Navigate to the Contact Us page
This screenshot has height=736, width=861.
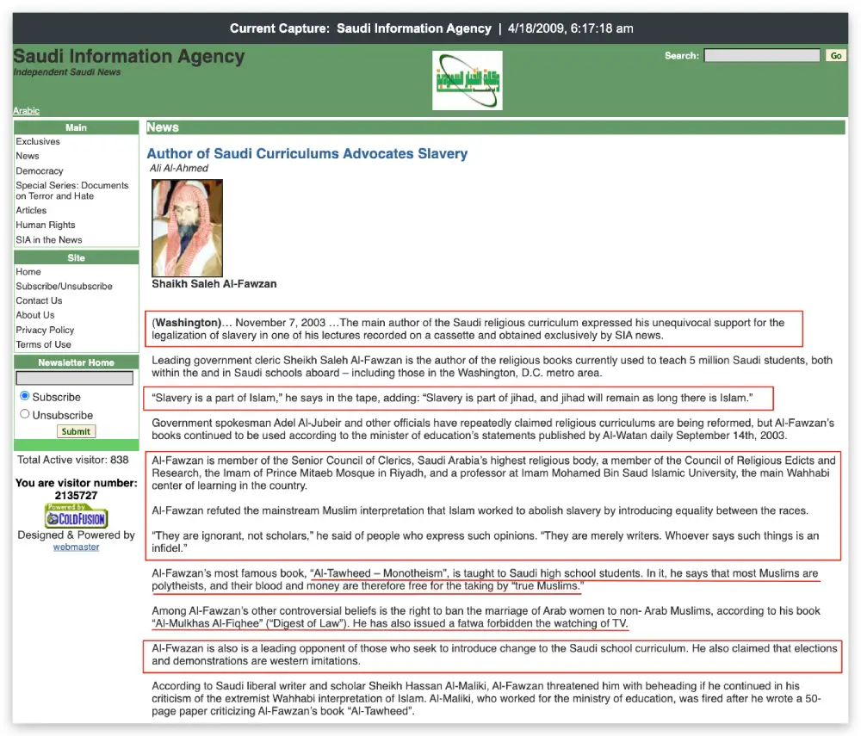[x=39, y=300]
